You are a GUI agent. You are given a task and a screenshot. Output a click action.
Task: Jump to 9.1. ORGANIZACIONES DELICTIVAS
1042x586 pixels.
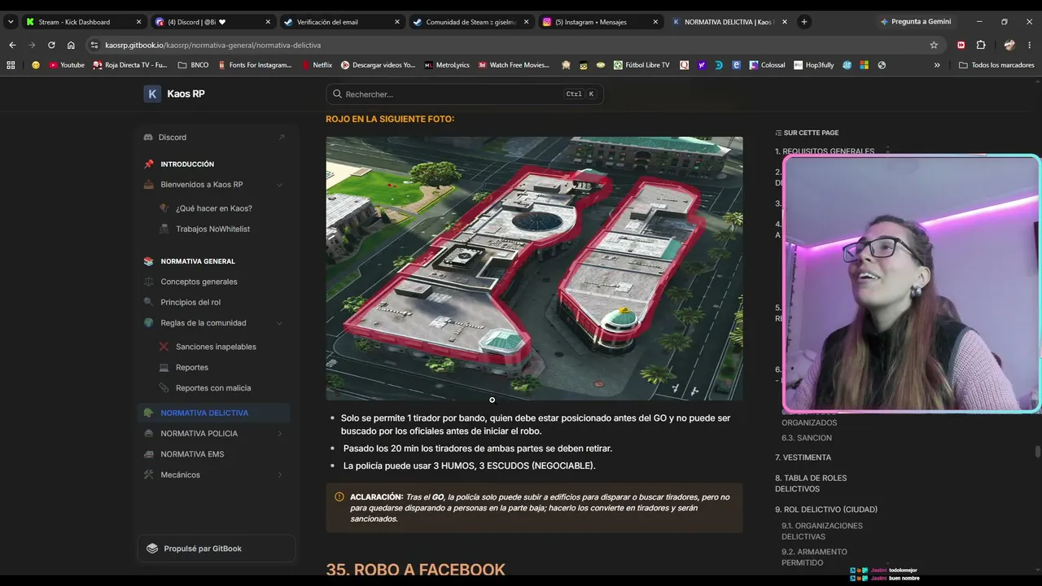click(822, 531)
